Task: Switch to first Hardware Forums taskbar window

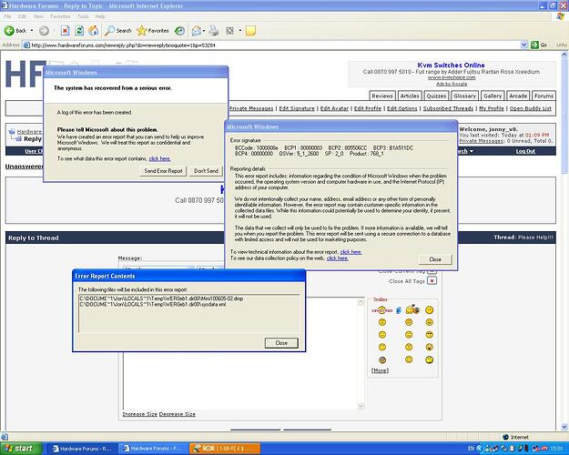Action: (82, 449)
